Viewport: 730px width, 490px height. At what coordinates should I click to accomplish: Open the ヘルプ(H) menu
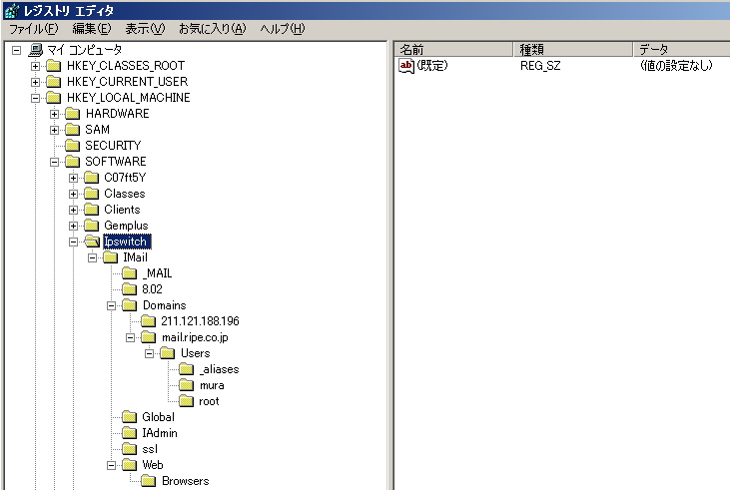point(283,29)
